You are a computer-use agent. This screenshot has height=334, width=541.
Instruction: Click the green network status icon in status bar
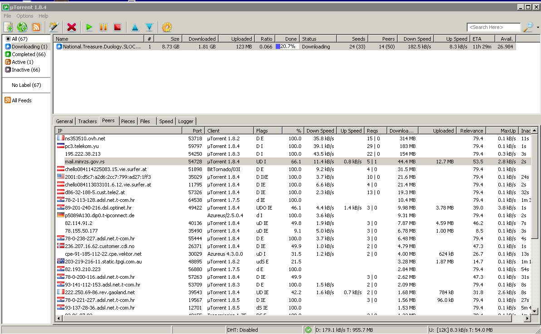coord(308,330)
